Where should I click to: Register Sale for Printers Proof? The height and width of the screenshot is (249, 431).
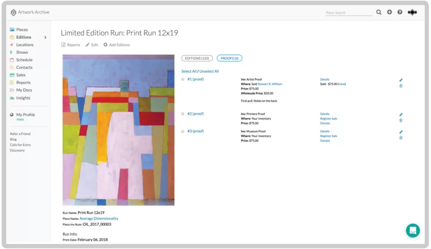(329, 119)
